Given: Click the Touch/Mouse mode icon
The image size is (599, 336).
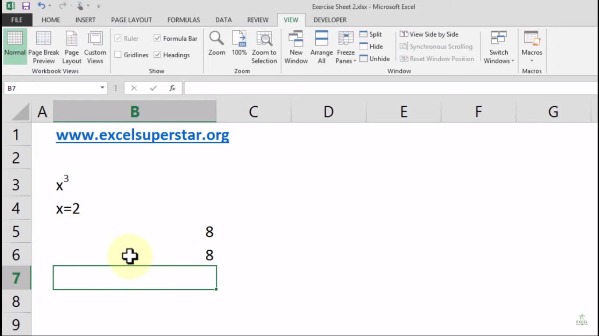Looking at the screenshot, I should [x=80, y=6].
